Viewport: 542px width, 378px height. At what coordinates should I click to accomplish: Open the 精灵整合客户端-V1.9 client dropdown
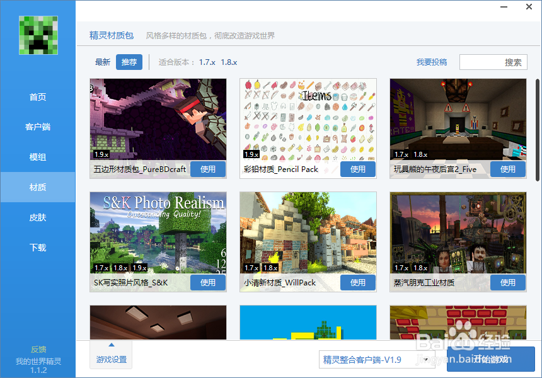(x=376, y=360)
